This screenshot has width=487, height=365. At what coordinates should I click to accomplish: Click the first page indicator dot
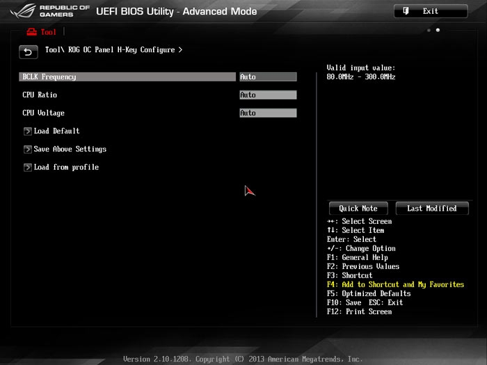coord(429,31)
